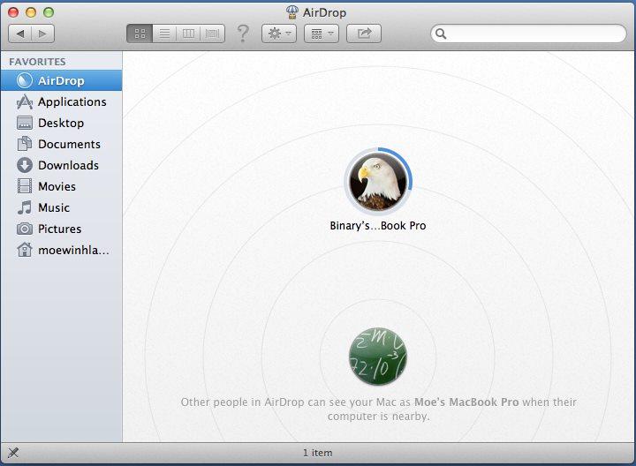This screenshot has width=636, height=466.
Task: Switch to icon view
Action: coord(140,34)
